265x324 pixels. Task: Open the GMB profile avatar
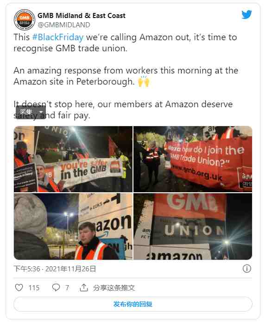24,20
